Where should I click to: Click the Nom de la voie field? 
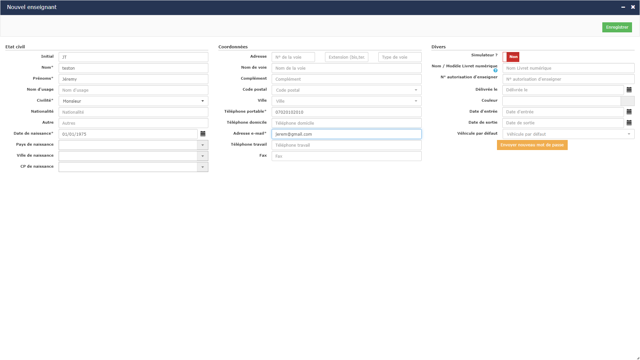coord(347,68)
